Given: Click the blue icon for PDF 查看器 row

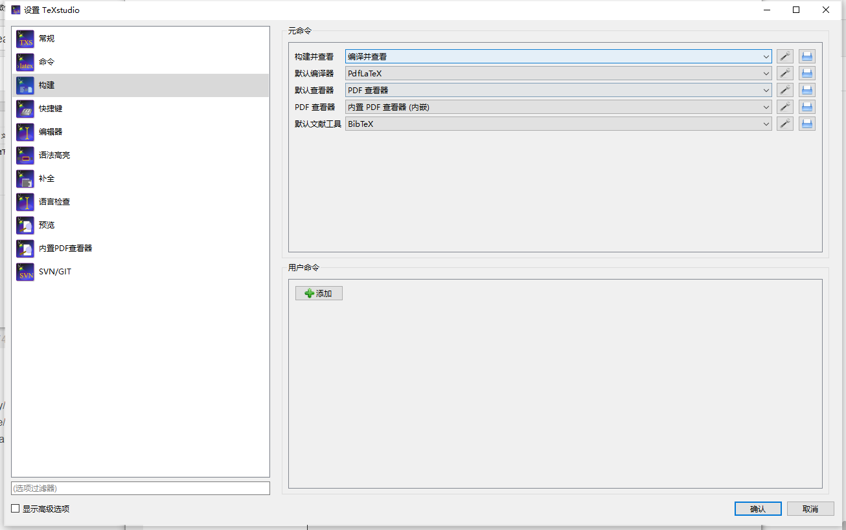Looking at the screenshot, I should [807, 107].
